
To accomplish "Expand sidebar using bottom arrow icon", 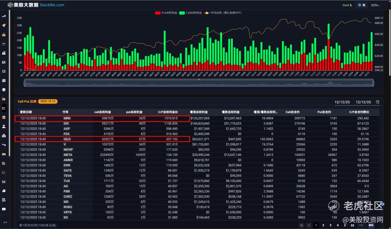I will [x=5, y=222].
